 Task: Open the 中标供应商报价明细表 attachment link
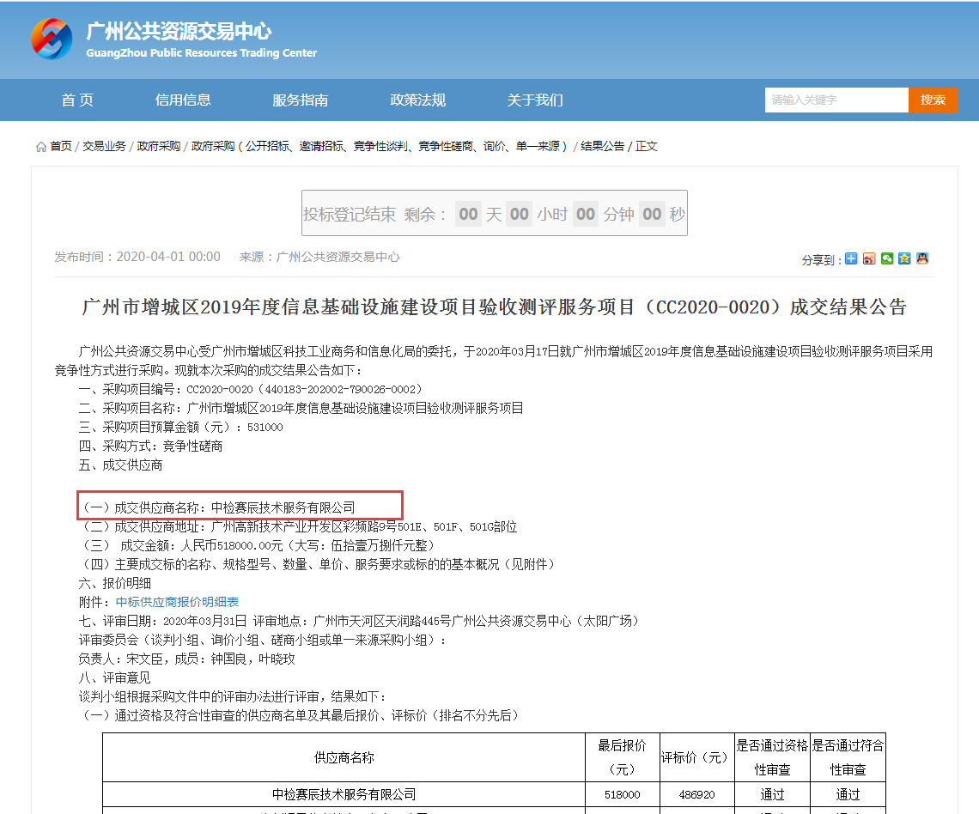(177, 602)
